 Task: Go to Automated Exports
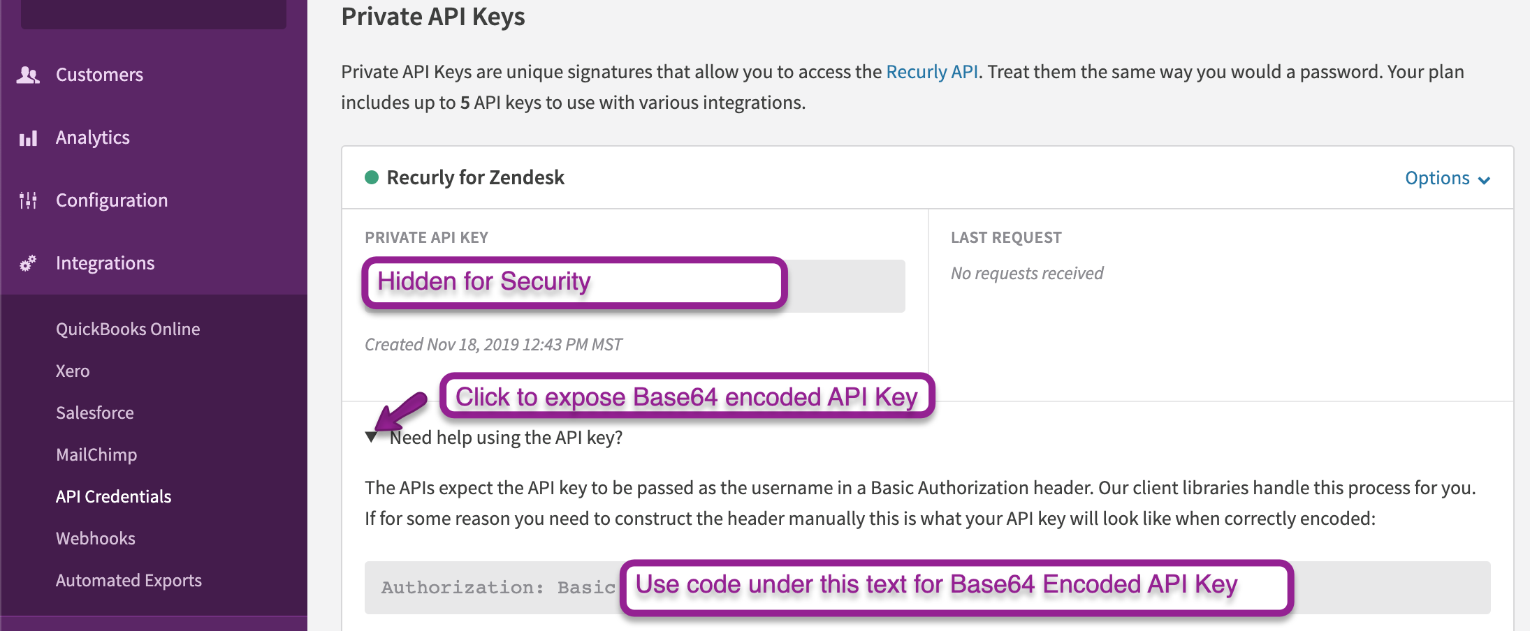tap(129, 580)
